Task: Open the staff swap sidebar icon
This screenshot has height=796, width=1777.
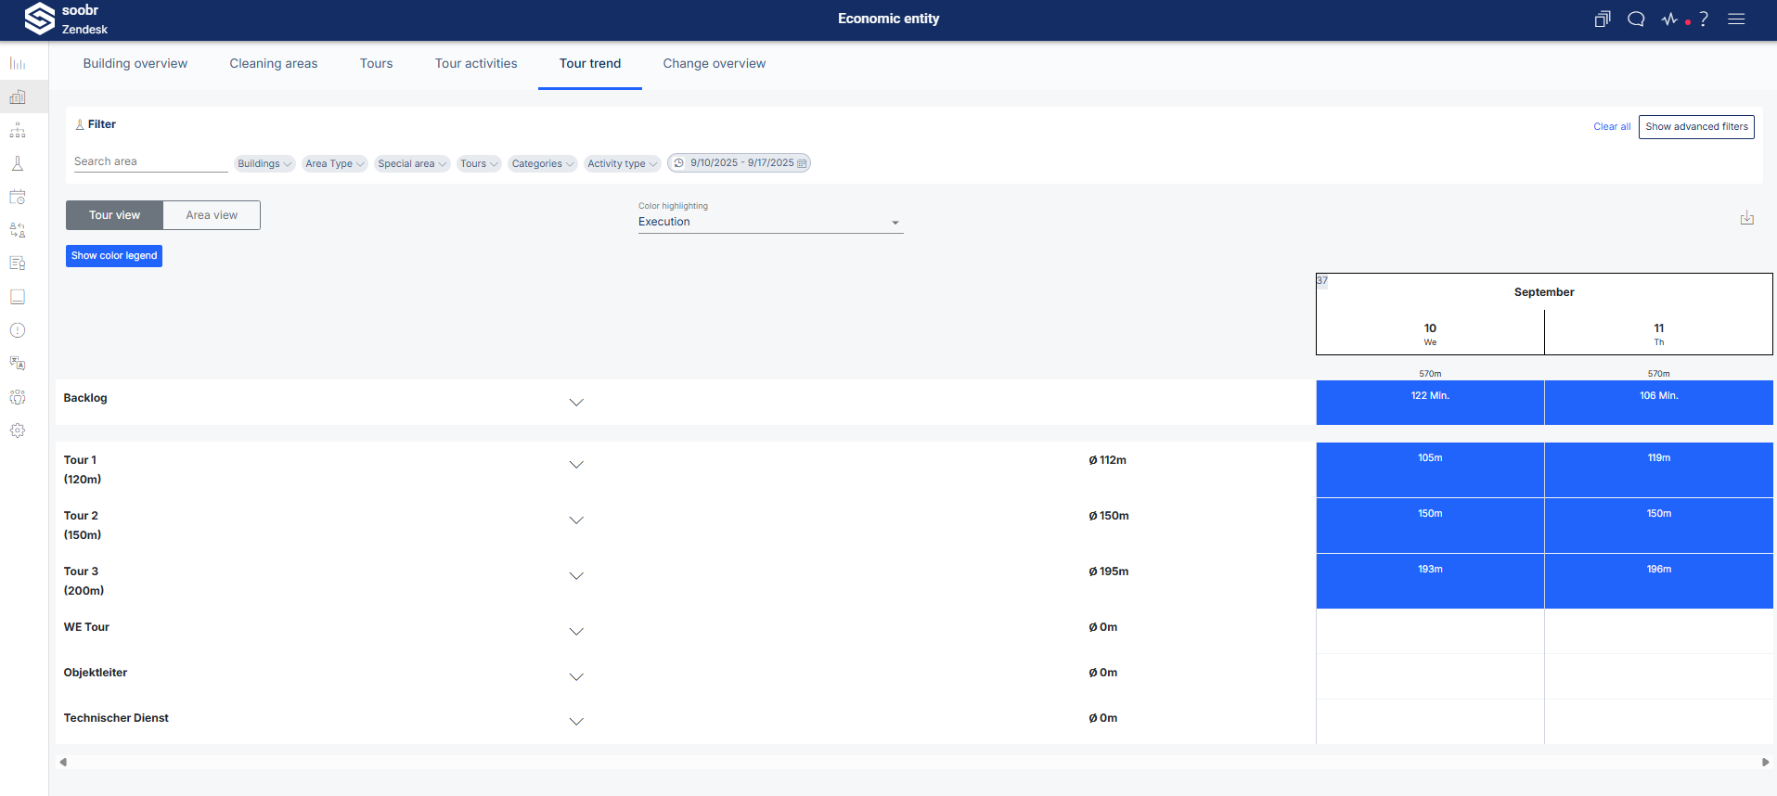Action: [18, 230]
